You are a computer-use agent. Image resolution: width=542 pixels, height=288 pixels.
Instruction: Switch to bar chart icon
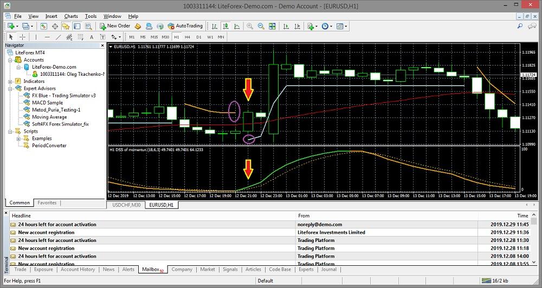215,26
